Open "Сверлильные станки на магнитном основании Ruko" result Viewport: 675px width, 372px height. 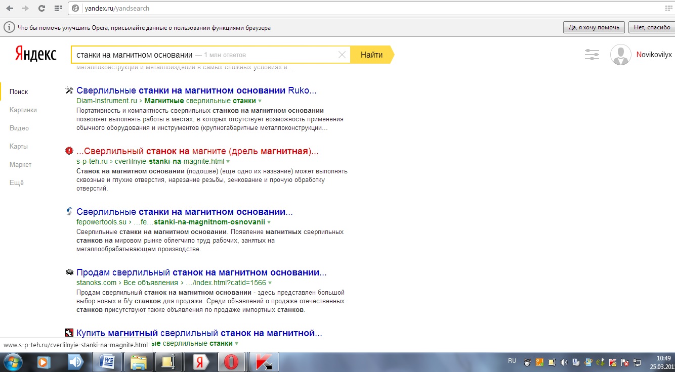click(x=196, y=90)
